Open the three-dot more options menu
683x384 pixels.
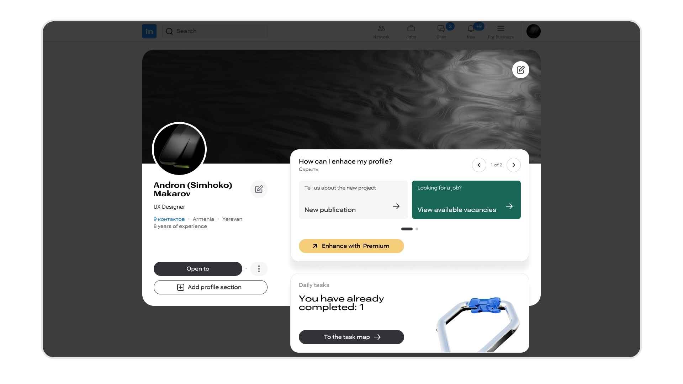(259, 269)
